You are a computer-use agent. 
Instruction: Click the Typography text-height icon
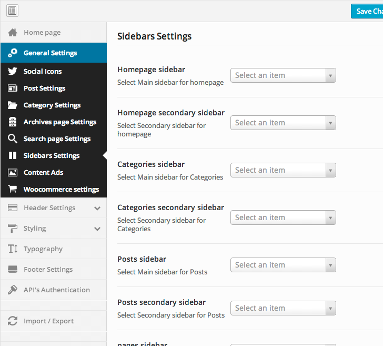click(13, 249)
